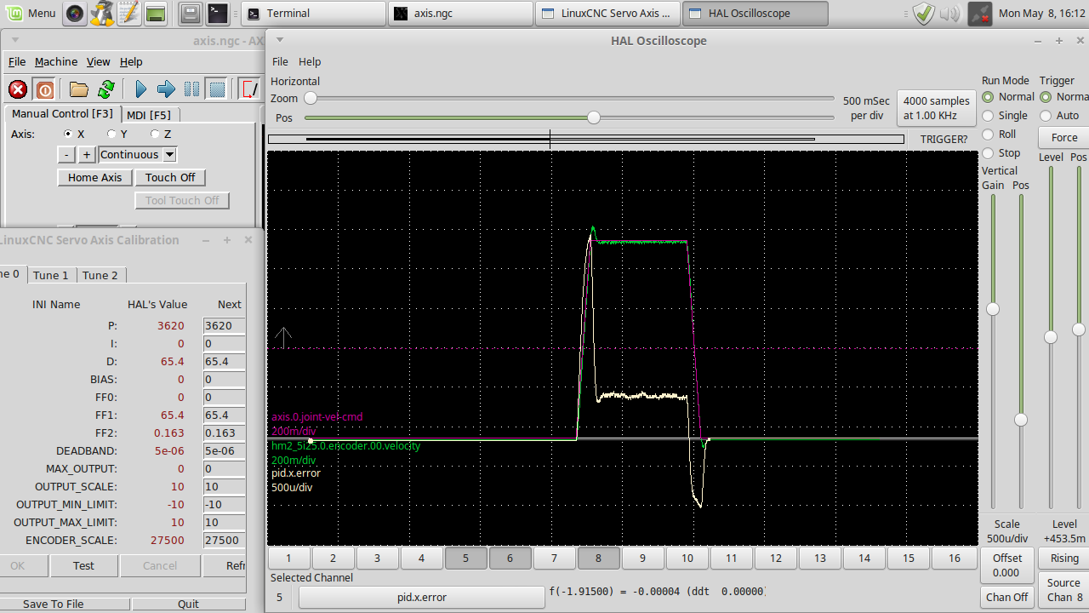Viewport: 1089px width, 613px height.
Task: Open the text editor launcher in panel
Action: point(128,13)
